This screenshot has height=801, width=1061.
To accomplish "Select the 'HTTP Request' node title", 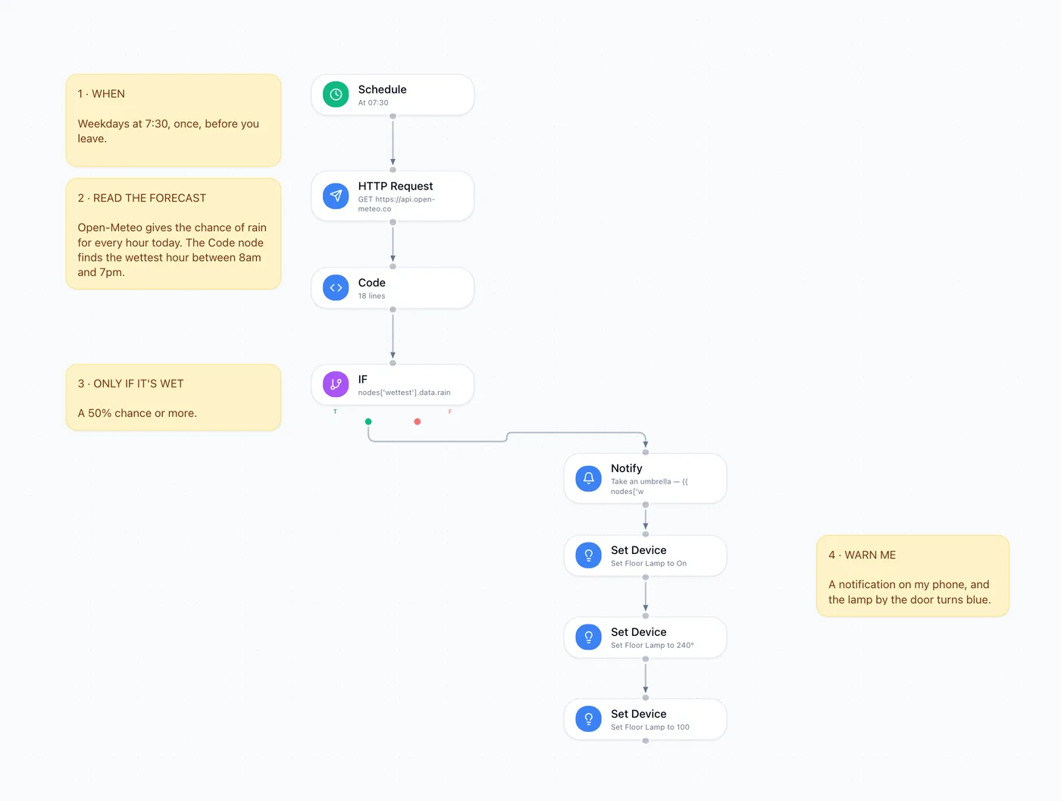I will pos(396,186).
